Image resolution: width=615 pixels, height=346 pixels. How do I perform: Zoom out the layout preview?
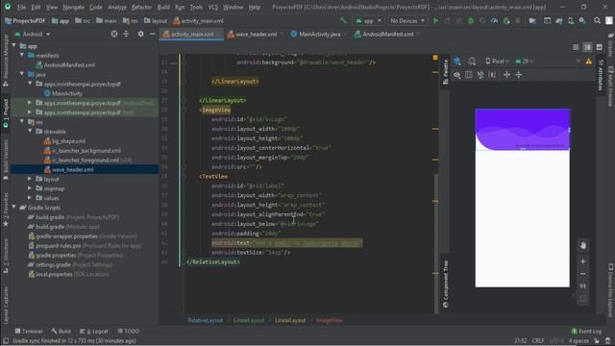(x=583, y=274)
